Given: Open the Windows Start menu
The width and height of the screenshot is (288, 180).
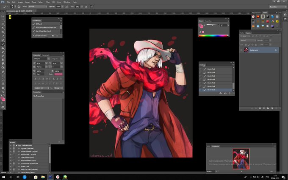Looking at the screenshot, I should click(3, 177).
